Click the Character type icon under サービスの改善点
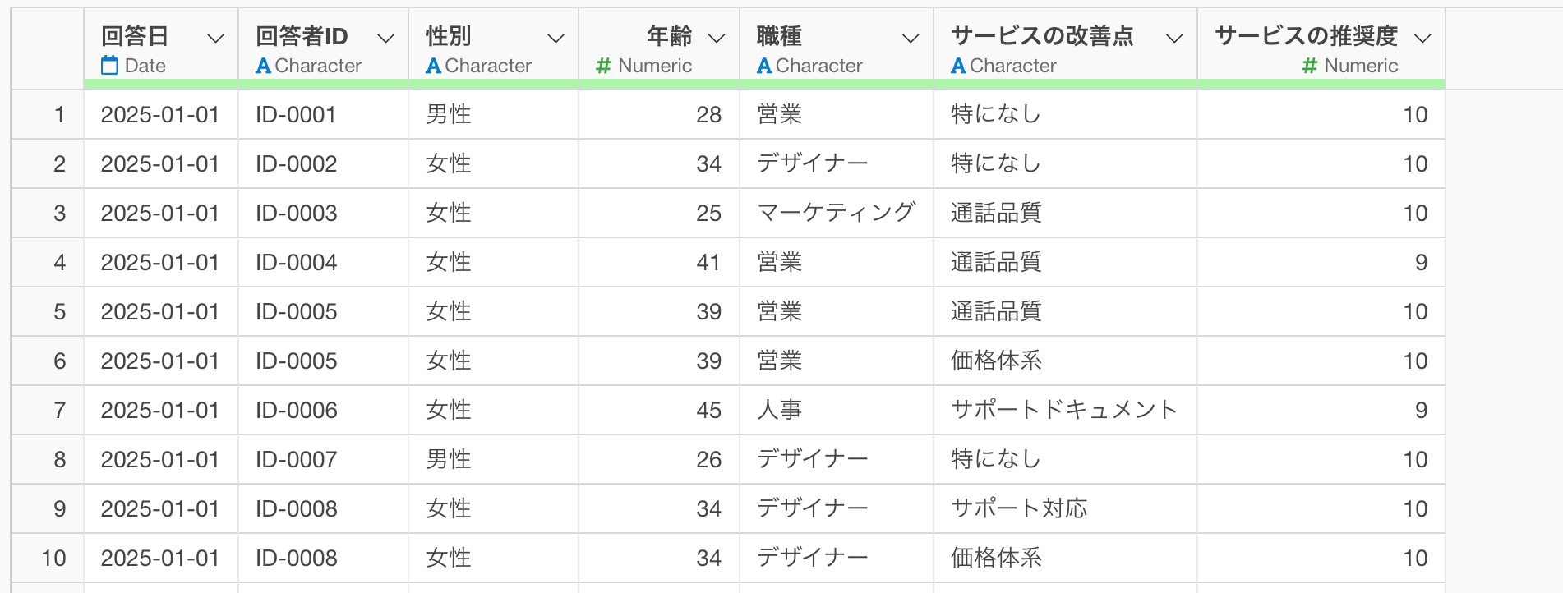 click(x=958, y=66)
